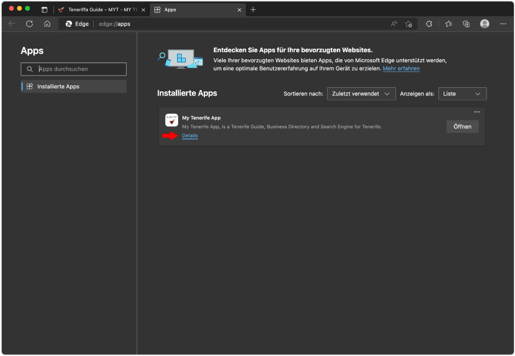
Task: Add this page to favorites star icon
Action: coord(409,24)
